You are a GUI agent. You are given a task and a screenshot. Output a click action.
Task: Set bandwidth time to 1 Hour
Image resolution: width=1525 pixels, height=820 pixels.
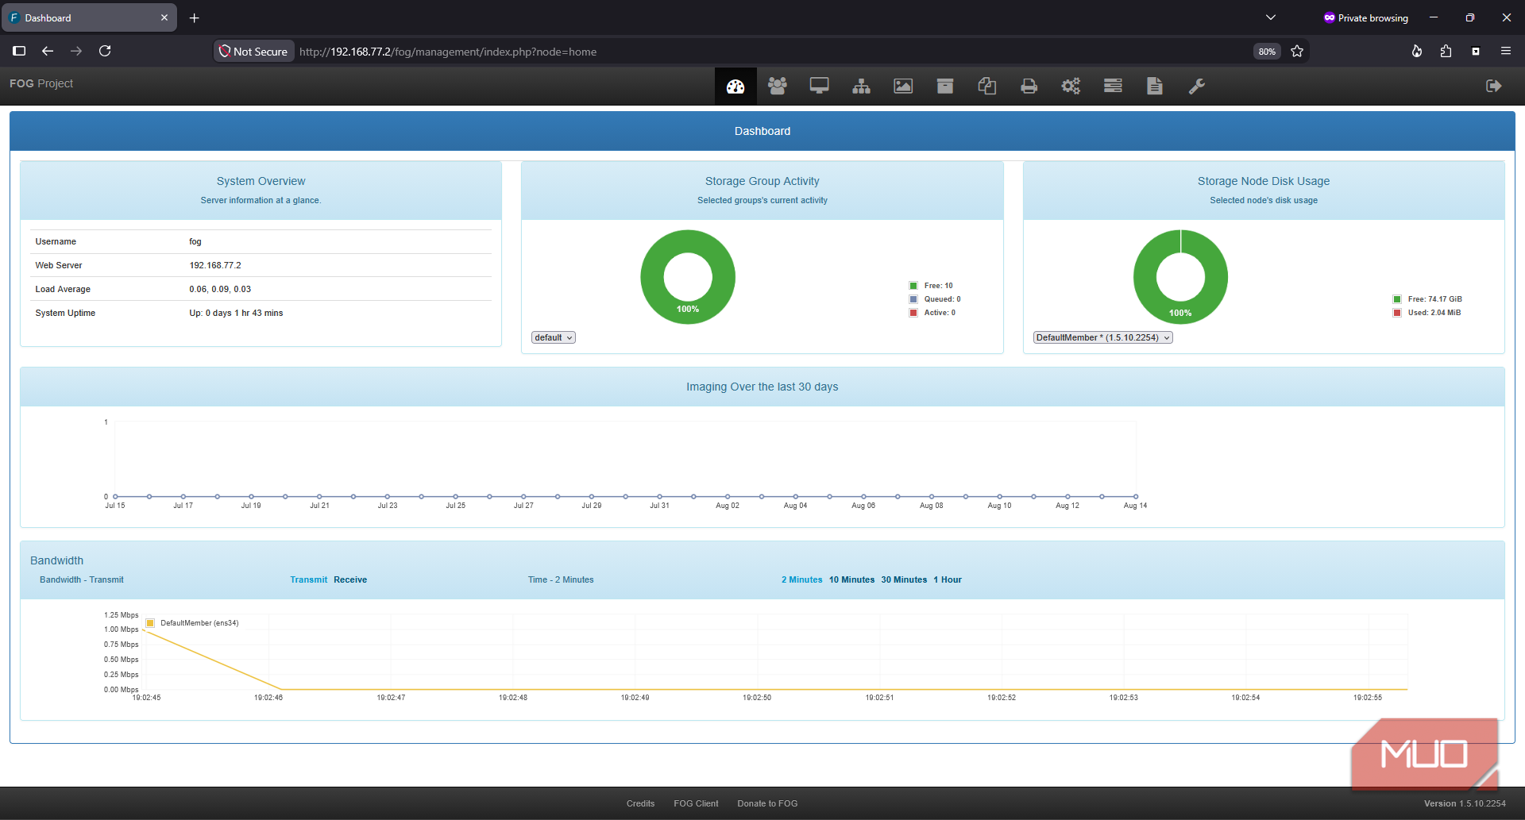click(948, 579)
